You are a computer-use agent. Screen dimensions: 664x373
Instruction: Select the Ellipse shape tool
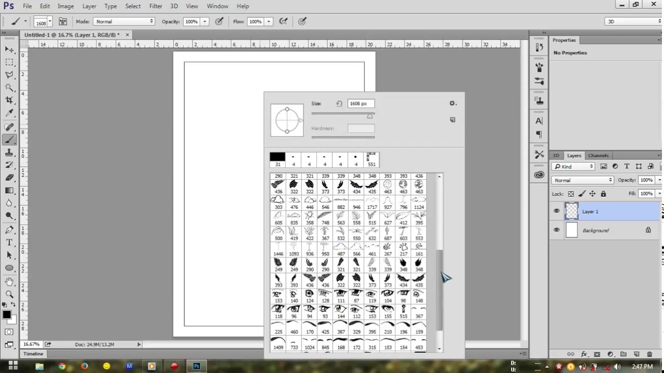(x=9, y=268)
